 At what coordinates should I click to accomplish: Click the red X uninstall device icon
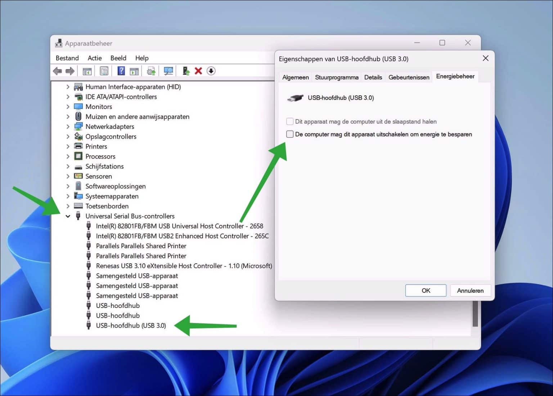click(x=198, y=71)
